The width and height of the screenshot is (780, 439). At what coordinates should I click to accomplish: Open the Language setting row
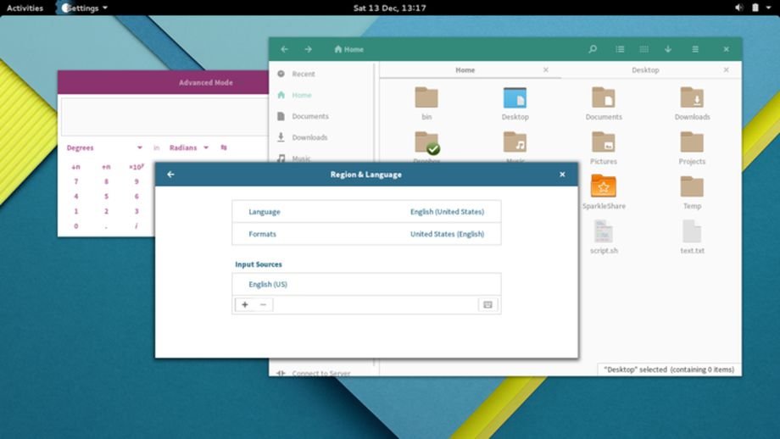tap(365, 212)
